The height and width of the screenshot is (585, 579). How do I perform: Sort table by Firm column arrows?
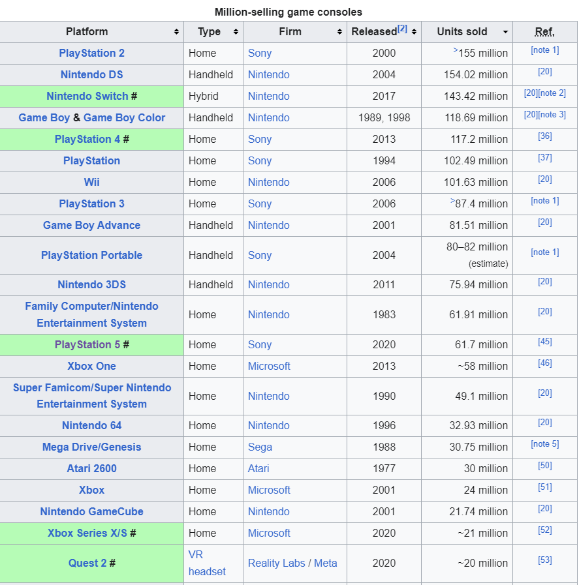(339, 32)
